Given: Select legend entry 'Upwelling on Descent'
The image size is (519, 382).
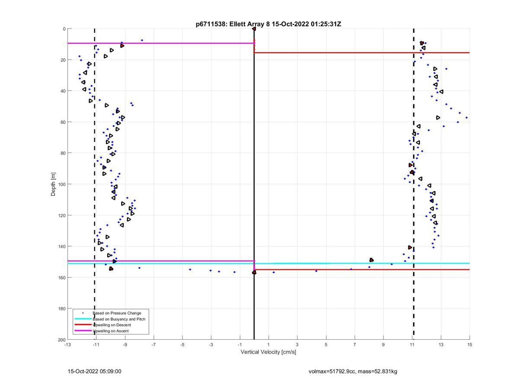Looking at the screenshot, I should pyautogui.click(x=112, y=325).
